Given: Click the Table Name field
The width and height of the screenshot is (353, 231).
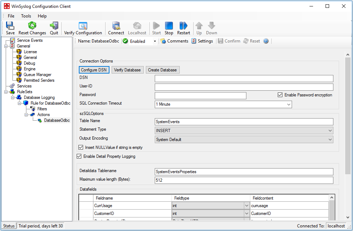Looking at the screenshot, I should pyautogui.click(x=244, y=122).
